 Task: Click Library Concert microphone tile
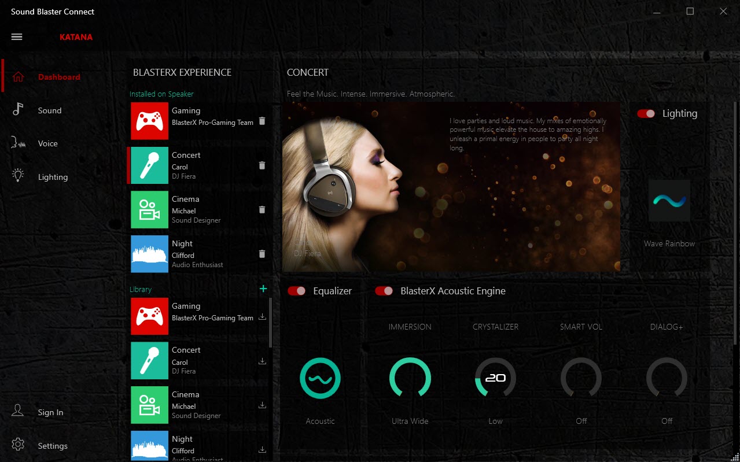(149, 361)
